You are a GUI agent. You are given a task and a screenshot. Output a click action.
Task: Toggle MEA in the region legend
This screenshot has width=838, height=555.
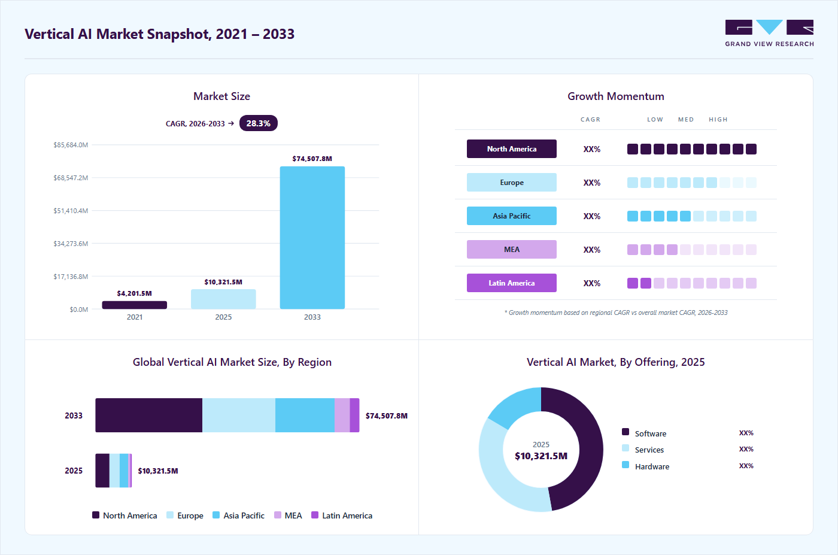pyautogui.click(x=288, y=515)
